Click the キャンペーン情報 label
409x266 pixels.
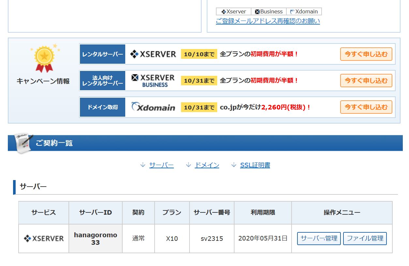click(43, 81)
